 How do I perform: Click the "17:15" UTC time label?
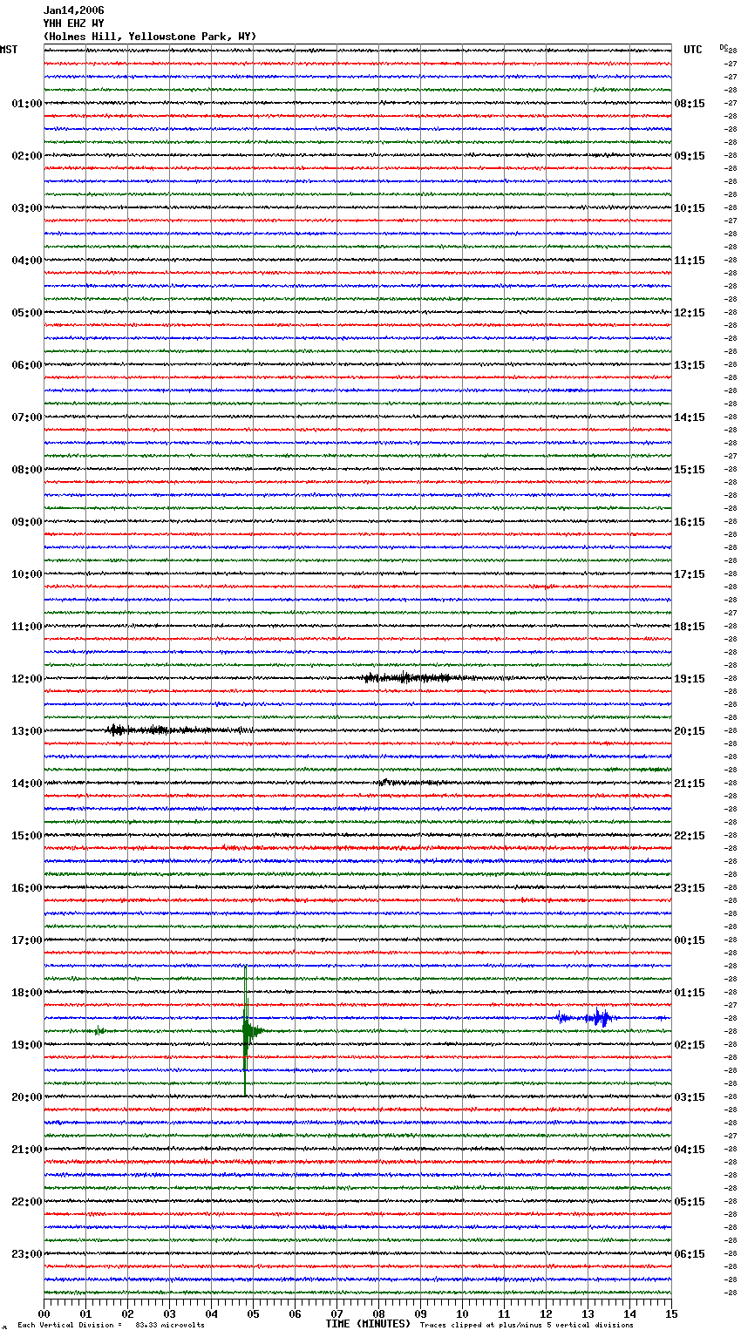690,574
